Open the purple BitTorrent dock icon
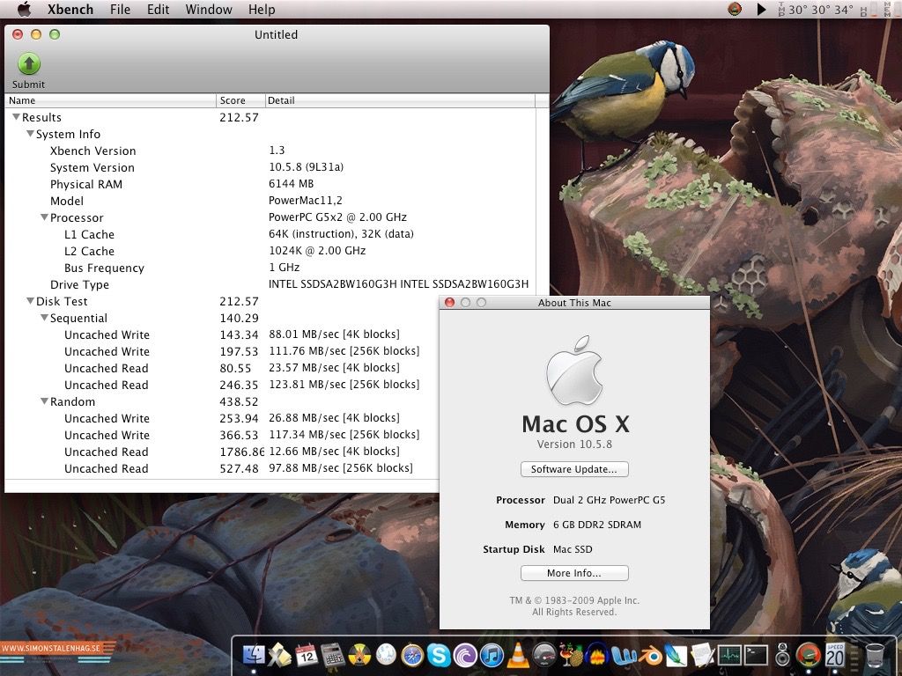The image size is (902, 676). tap(465, 655)
